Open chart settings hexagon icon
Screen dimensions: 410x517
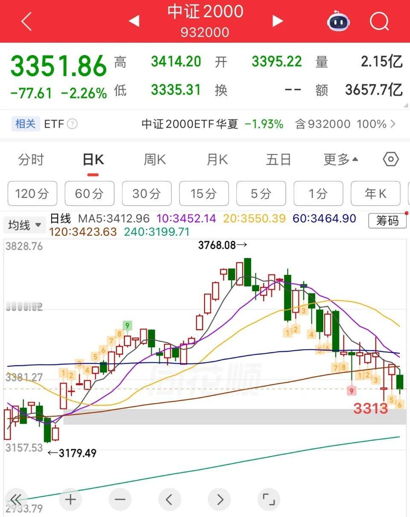click(391, 160)
